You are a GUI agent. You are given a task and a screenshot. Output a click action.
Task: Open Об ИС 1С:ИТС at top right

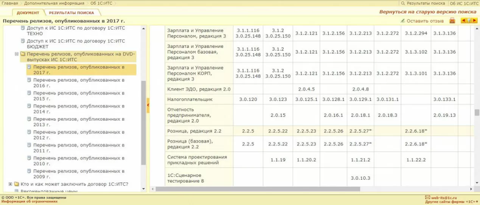tap(464, 3)
